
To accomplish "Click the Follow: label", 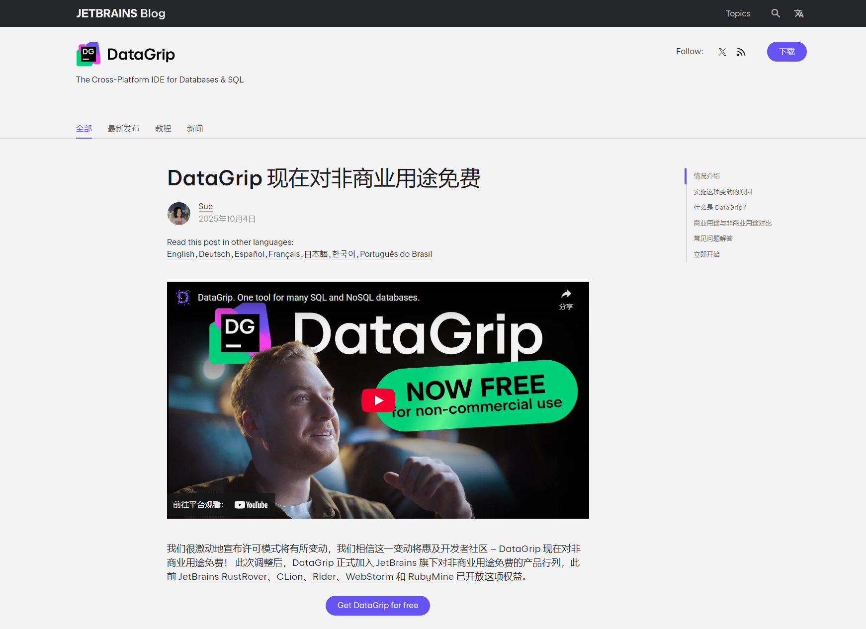I will click(690, 52).
